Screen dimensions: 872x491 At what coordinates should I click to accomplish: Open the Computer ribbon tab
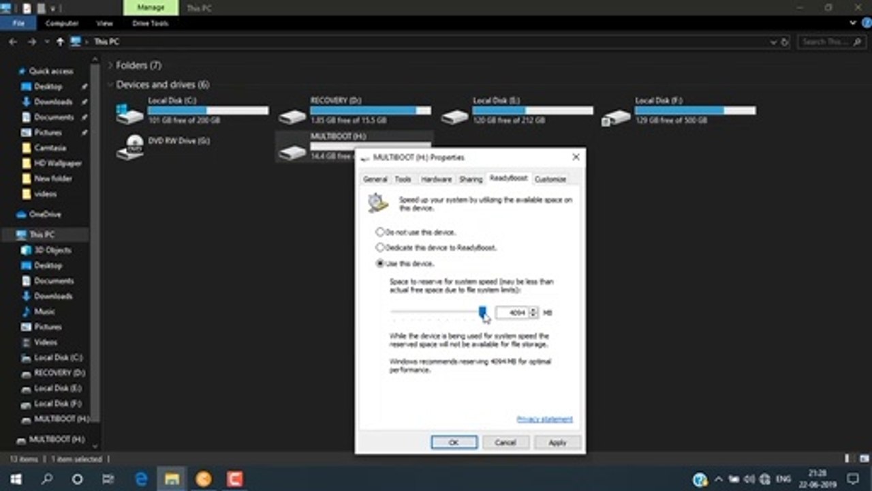point(62,23)
